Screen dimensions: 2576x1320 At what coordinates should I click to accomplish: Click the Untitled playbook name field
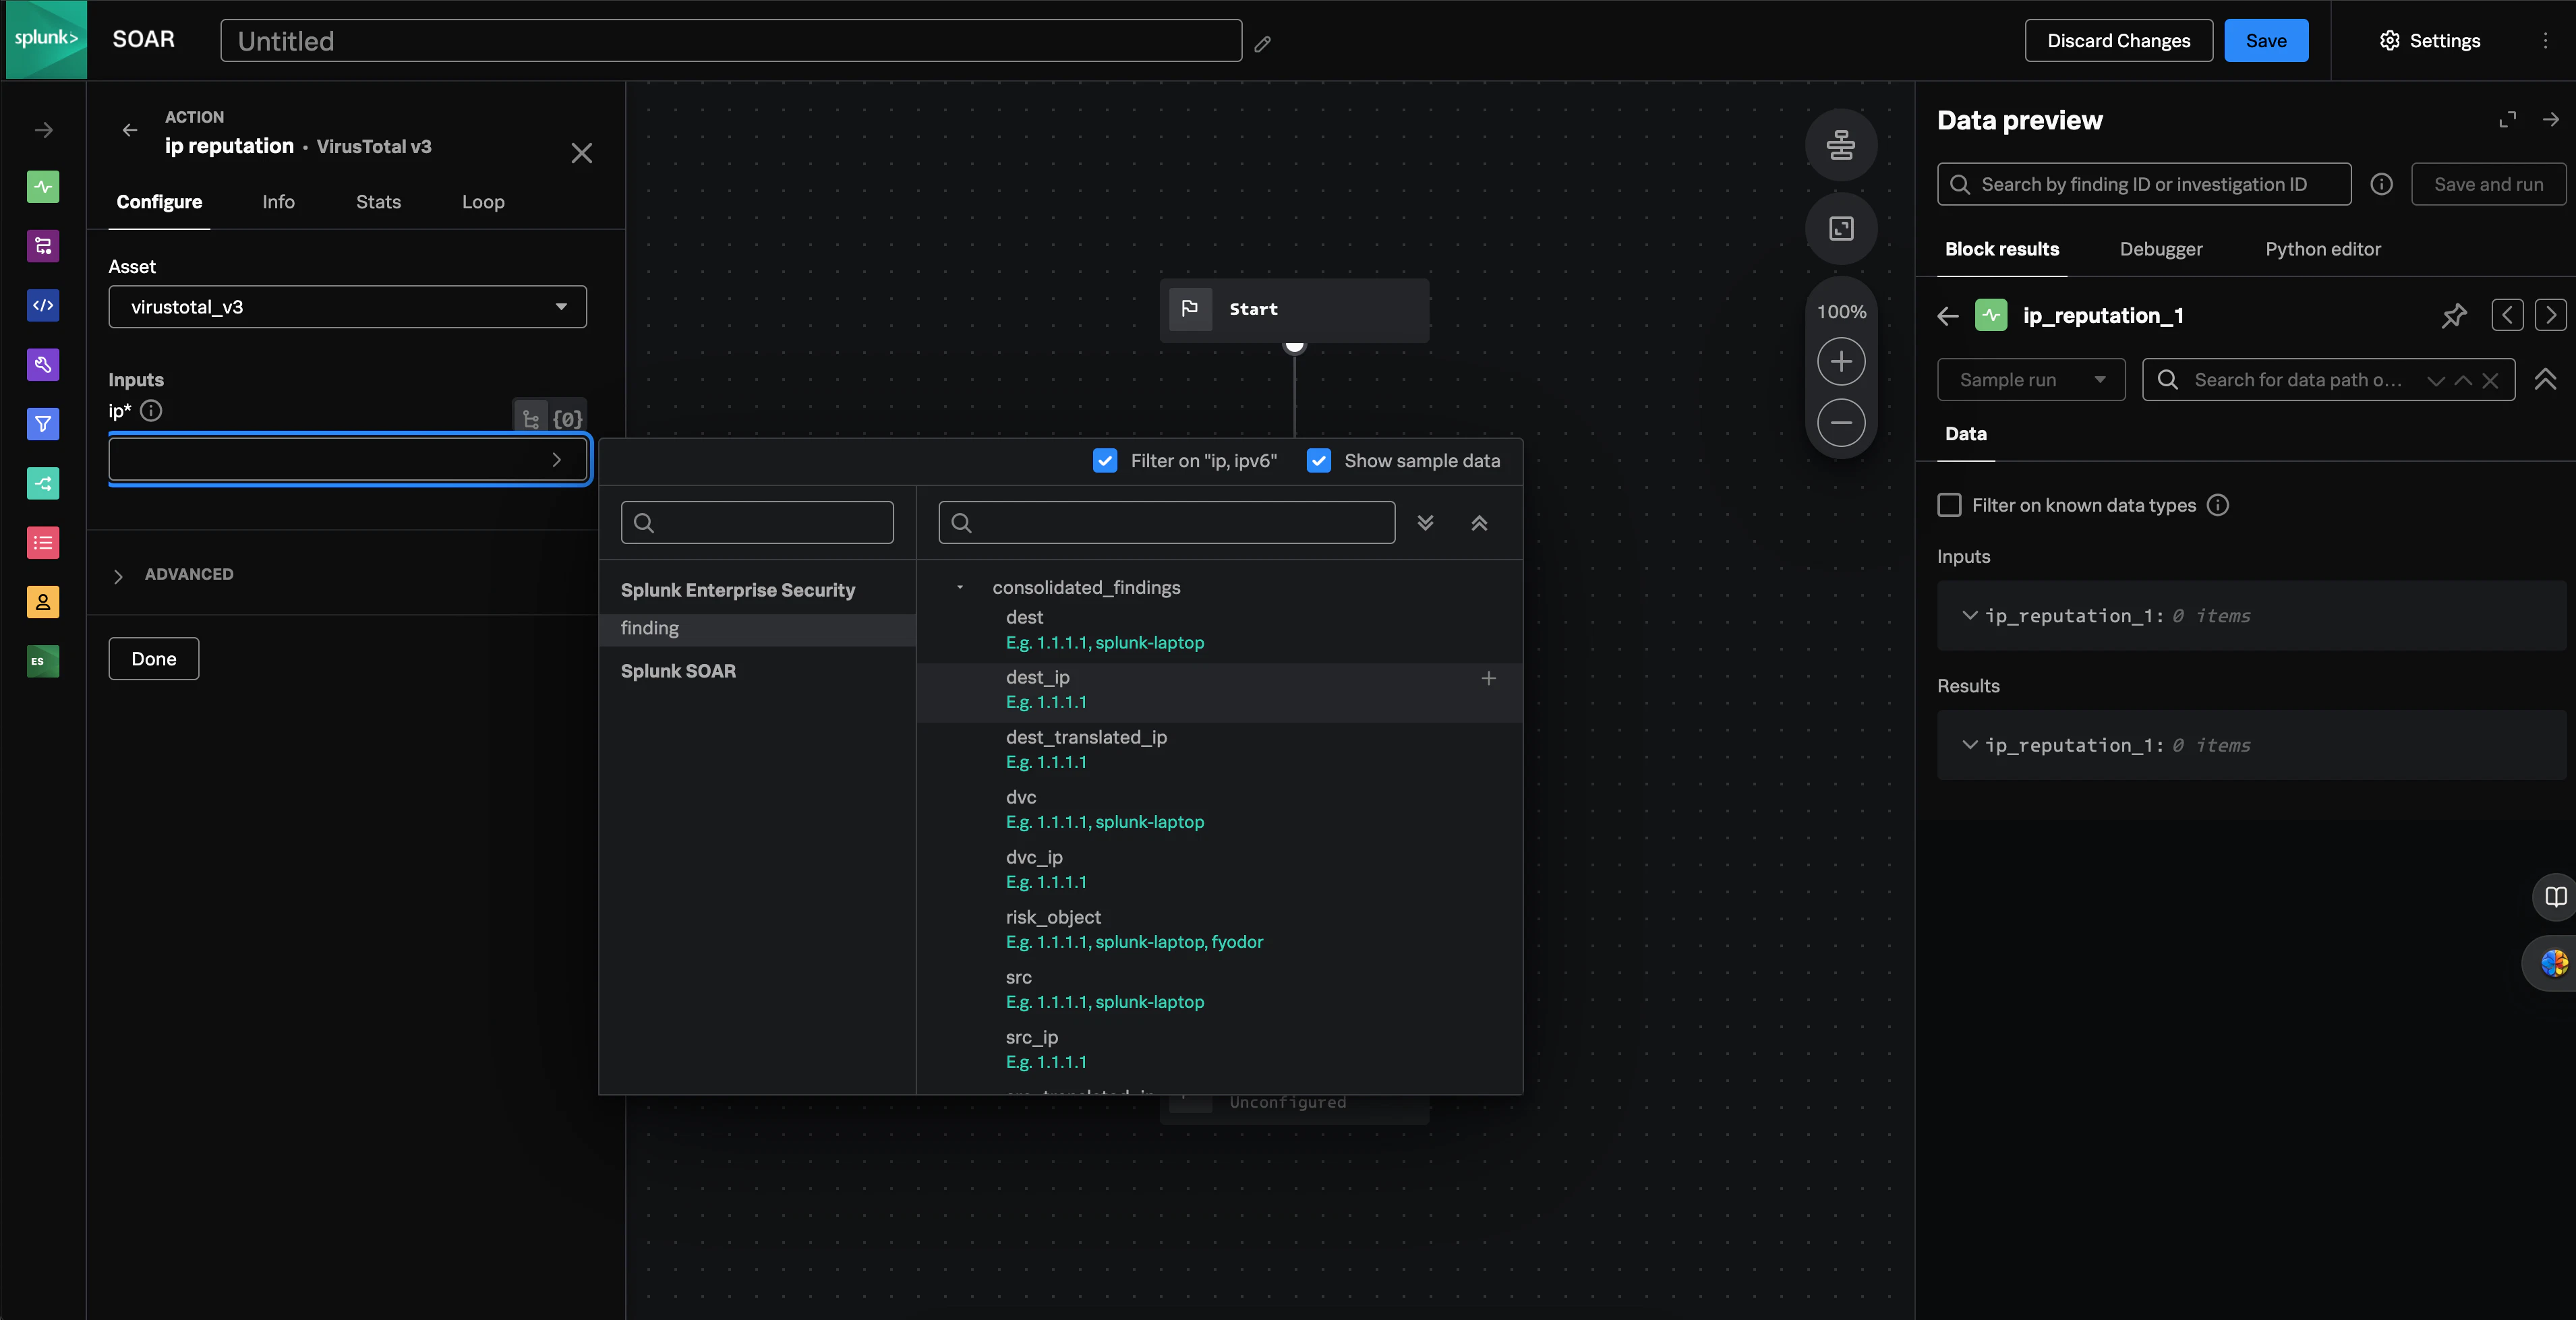pyautogui.click(x=731, y=41)
